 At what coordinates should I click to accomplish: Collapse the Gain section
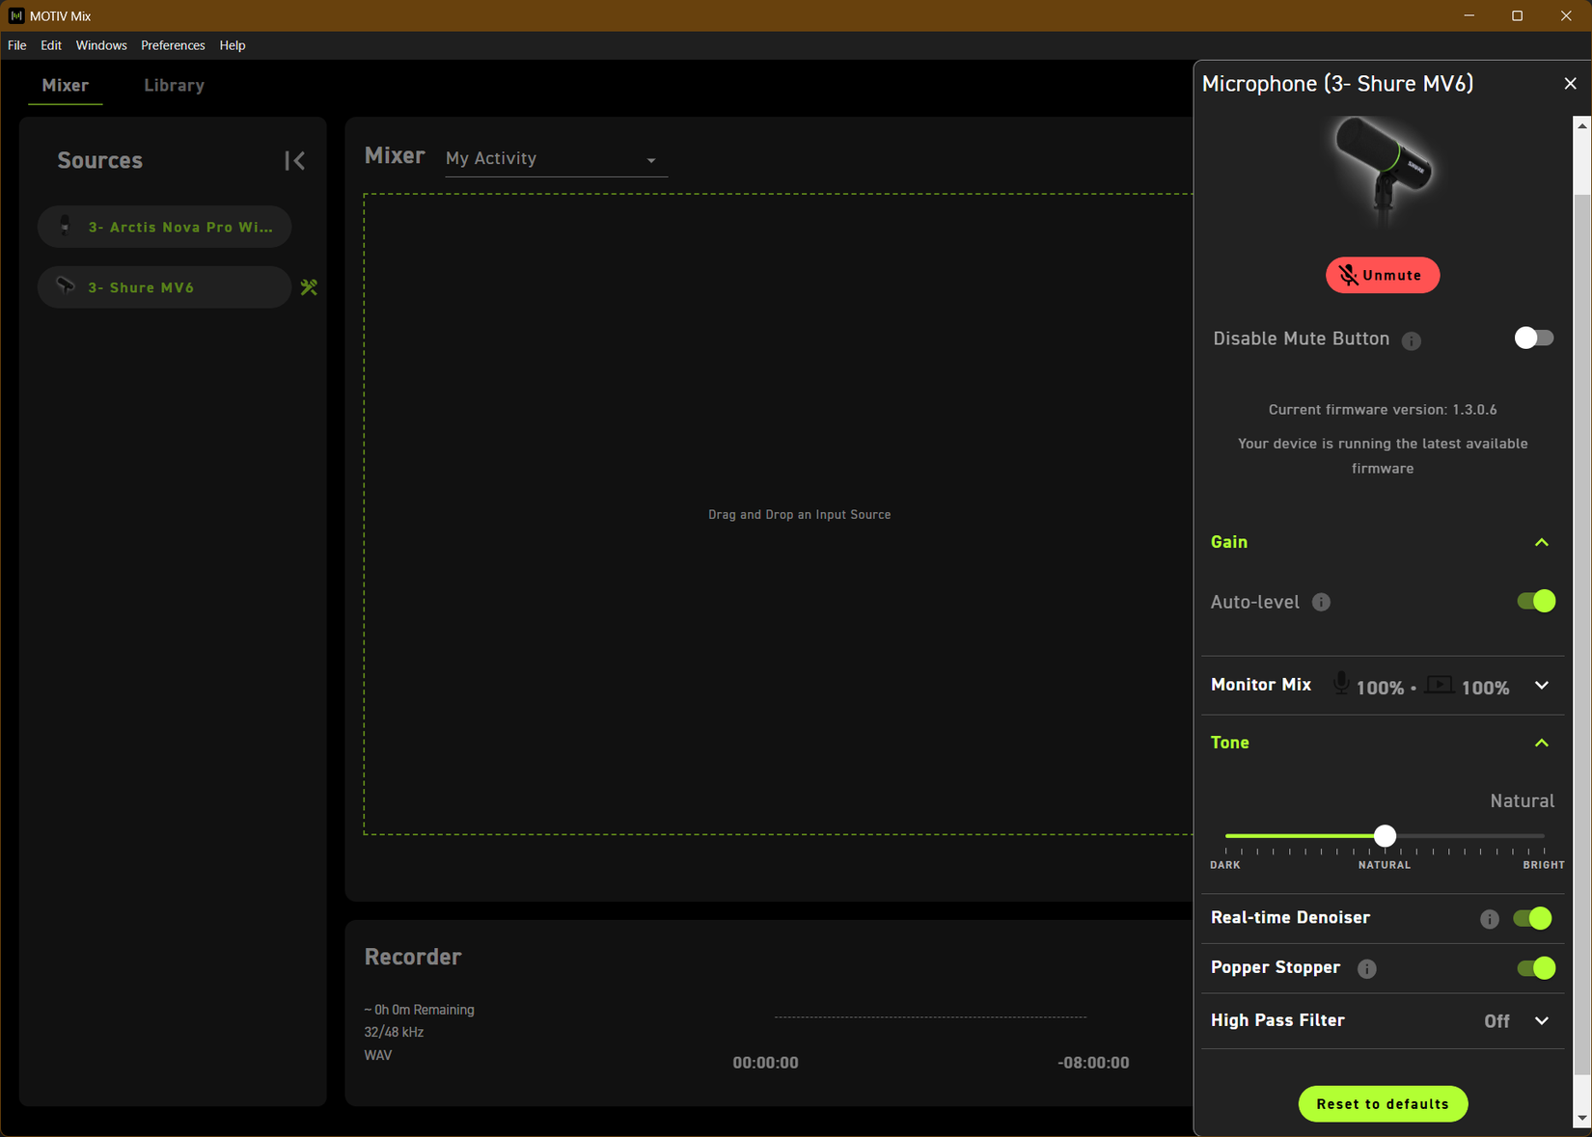coord(1541,543)
